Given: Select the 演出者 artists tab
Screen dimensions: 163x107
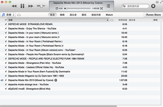Looking at the screenshot, I should pyautogui.click(x=73, y=15).
